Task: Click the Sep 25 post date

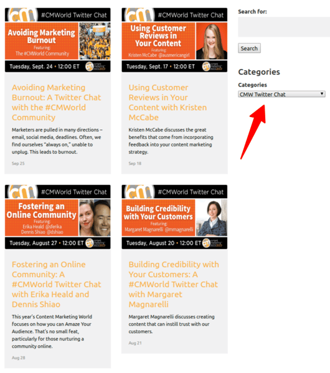Action: click(18, 163)
